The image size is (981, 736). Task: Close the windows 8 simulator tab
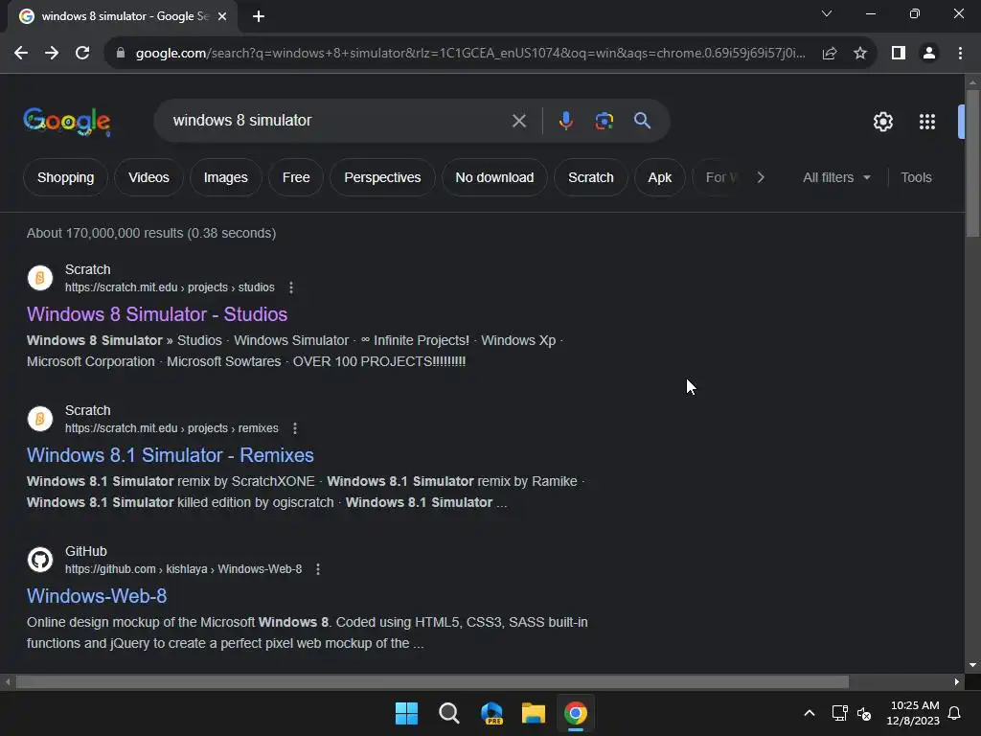pos(222,16)
